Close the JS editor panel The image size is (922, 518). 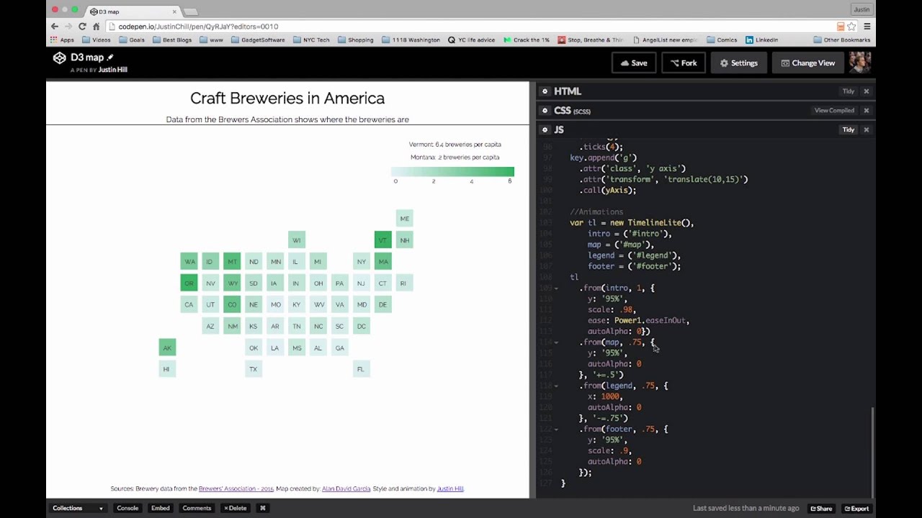(867, 130)
